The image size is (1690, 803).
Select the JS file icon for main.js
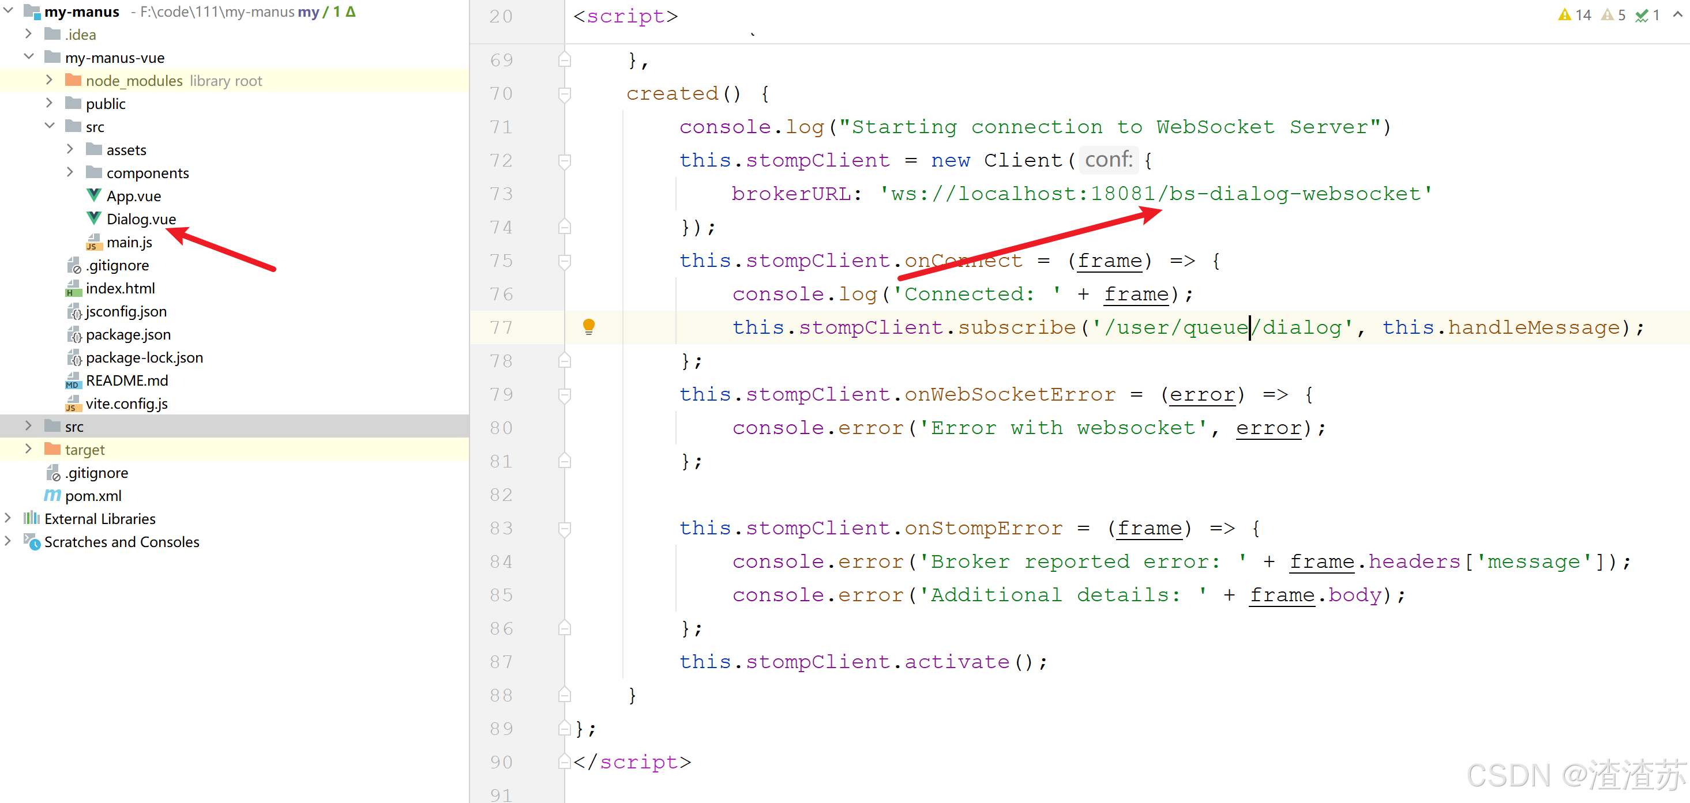pos(94,242)
